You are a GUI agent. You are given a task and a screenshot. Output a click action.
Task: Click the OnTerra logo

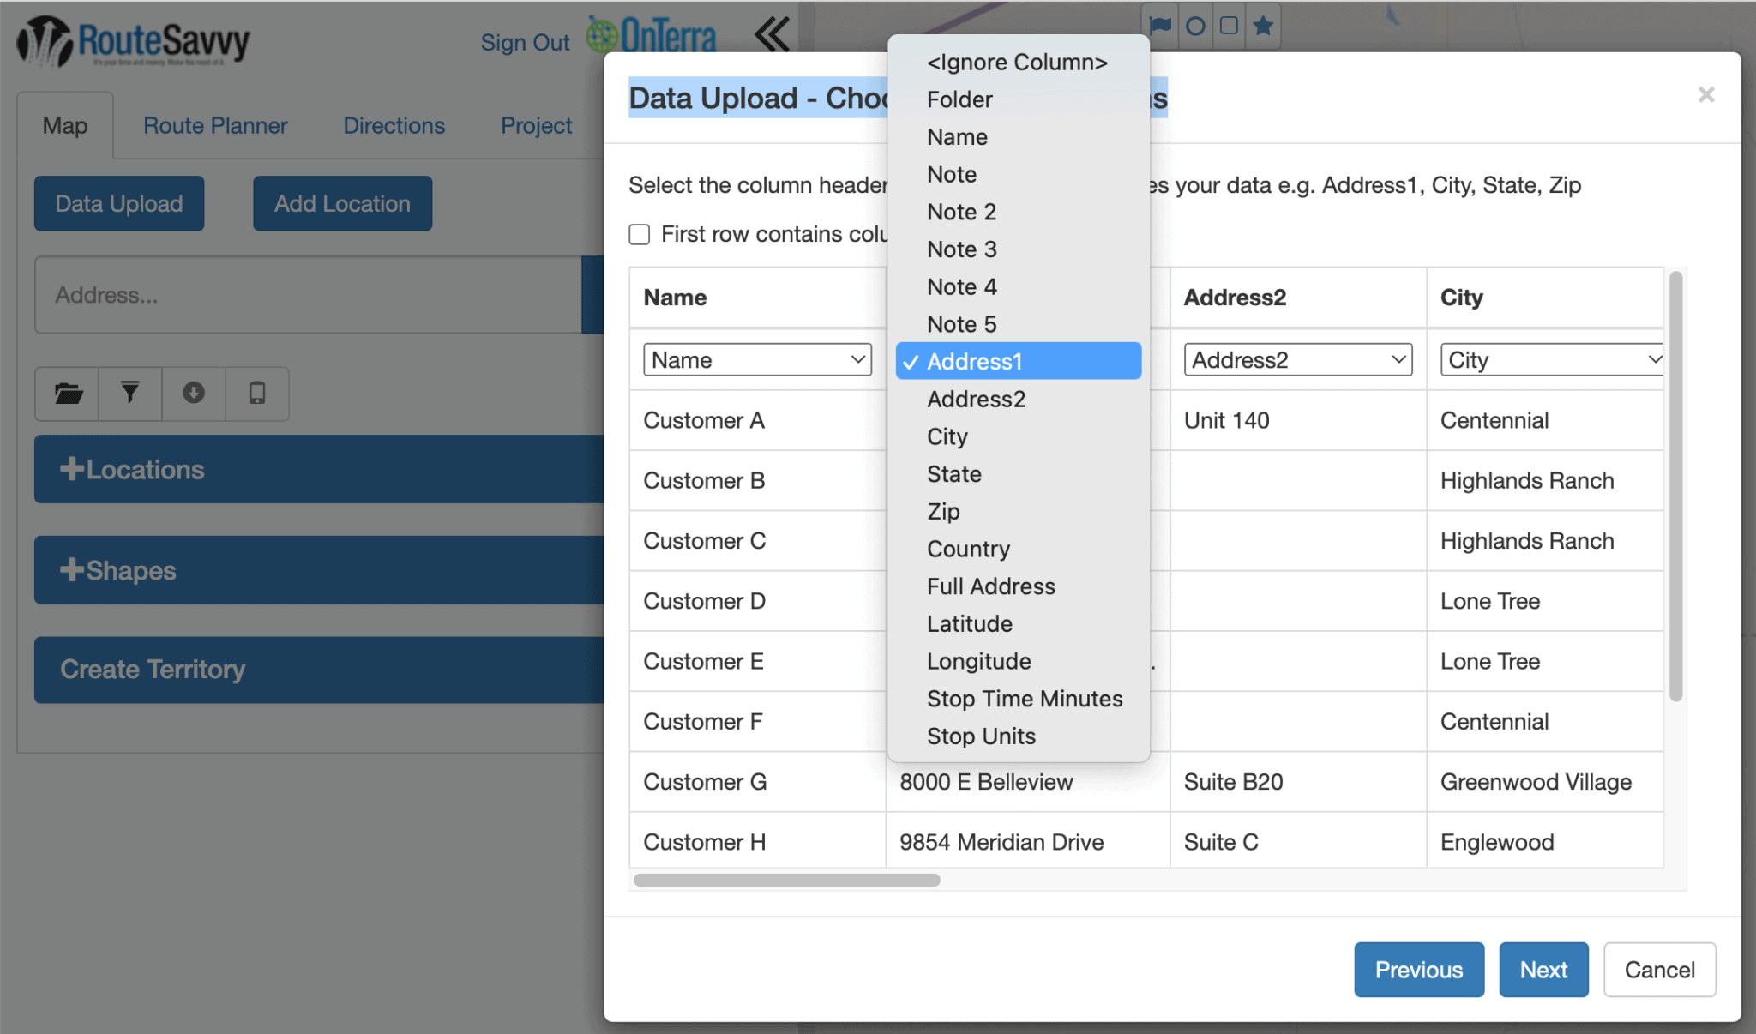click(x=652, y=36)
